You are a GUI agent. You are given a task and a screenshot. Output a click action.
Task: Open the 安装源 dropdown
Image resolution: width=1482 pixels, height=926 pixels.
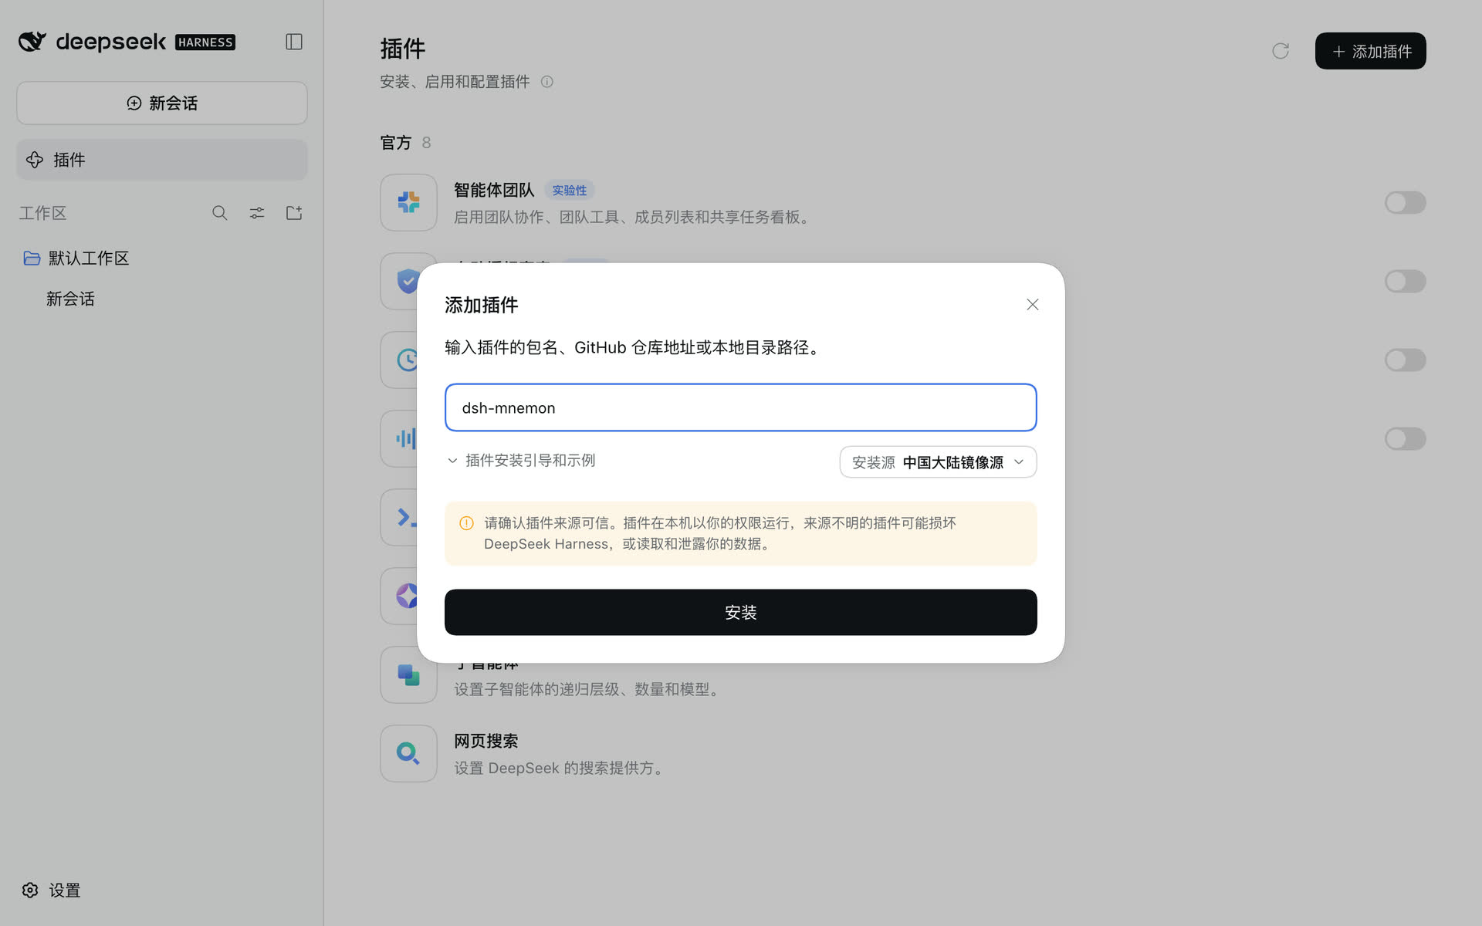point(938,462)
